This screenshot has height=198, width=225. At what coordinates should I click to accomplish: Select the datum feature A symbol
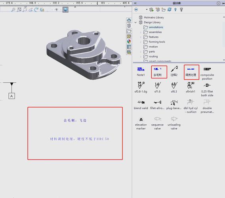[x=11, y=96]
